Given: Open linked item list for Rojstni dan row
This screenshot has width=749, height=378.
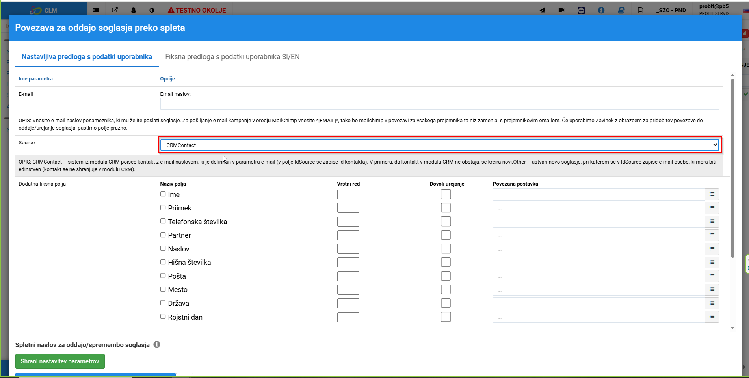Looking at the screenshot, I should [x=712, y=317].
